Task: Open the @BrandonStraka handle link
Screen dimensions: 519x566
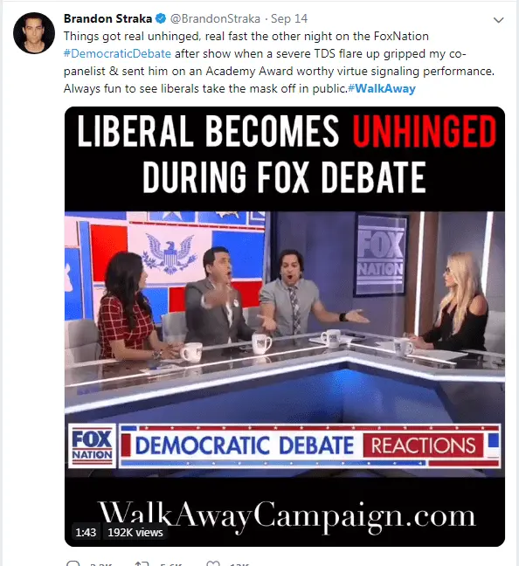Action: [215, 18]
